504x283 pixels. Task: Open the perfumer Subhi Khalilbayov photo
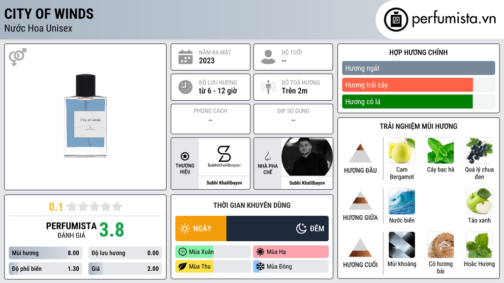[x=307, y=157]
